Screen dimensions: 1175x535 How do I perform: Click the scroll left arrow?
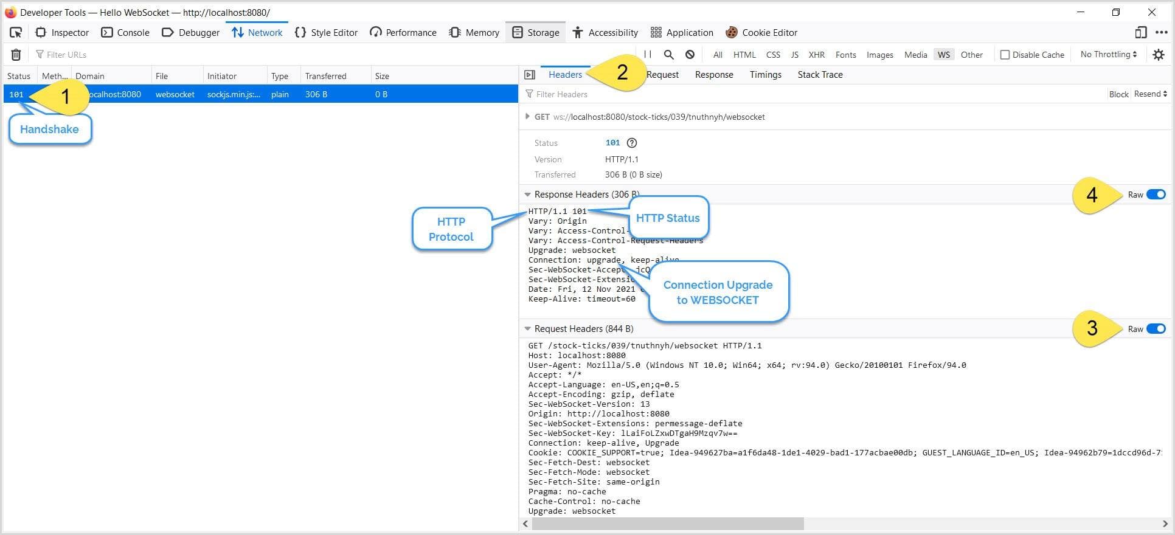coord(525,523)
